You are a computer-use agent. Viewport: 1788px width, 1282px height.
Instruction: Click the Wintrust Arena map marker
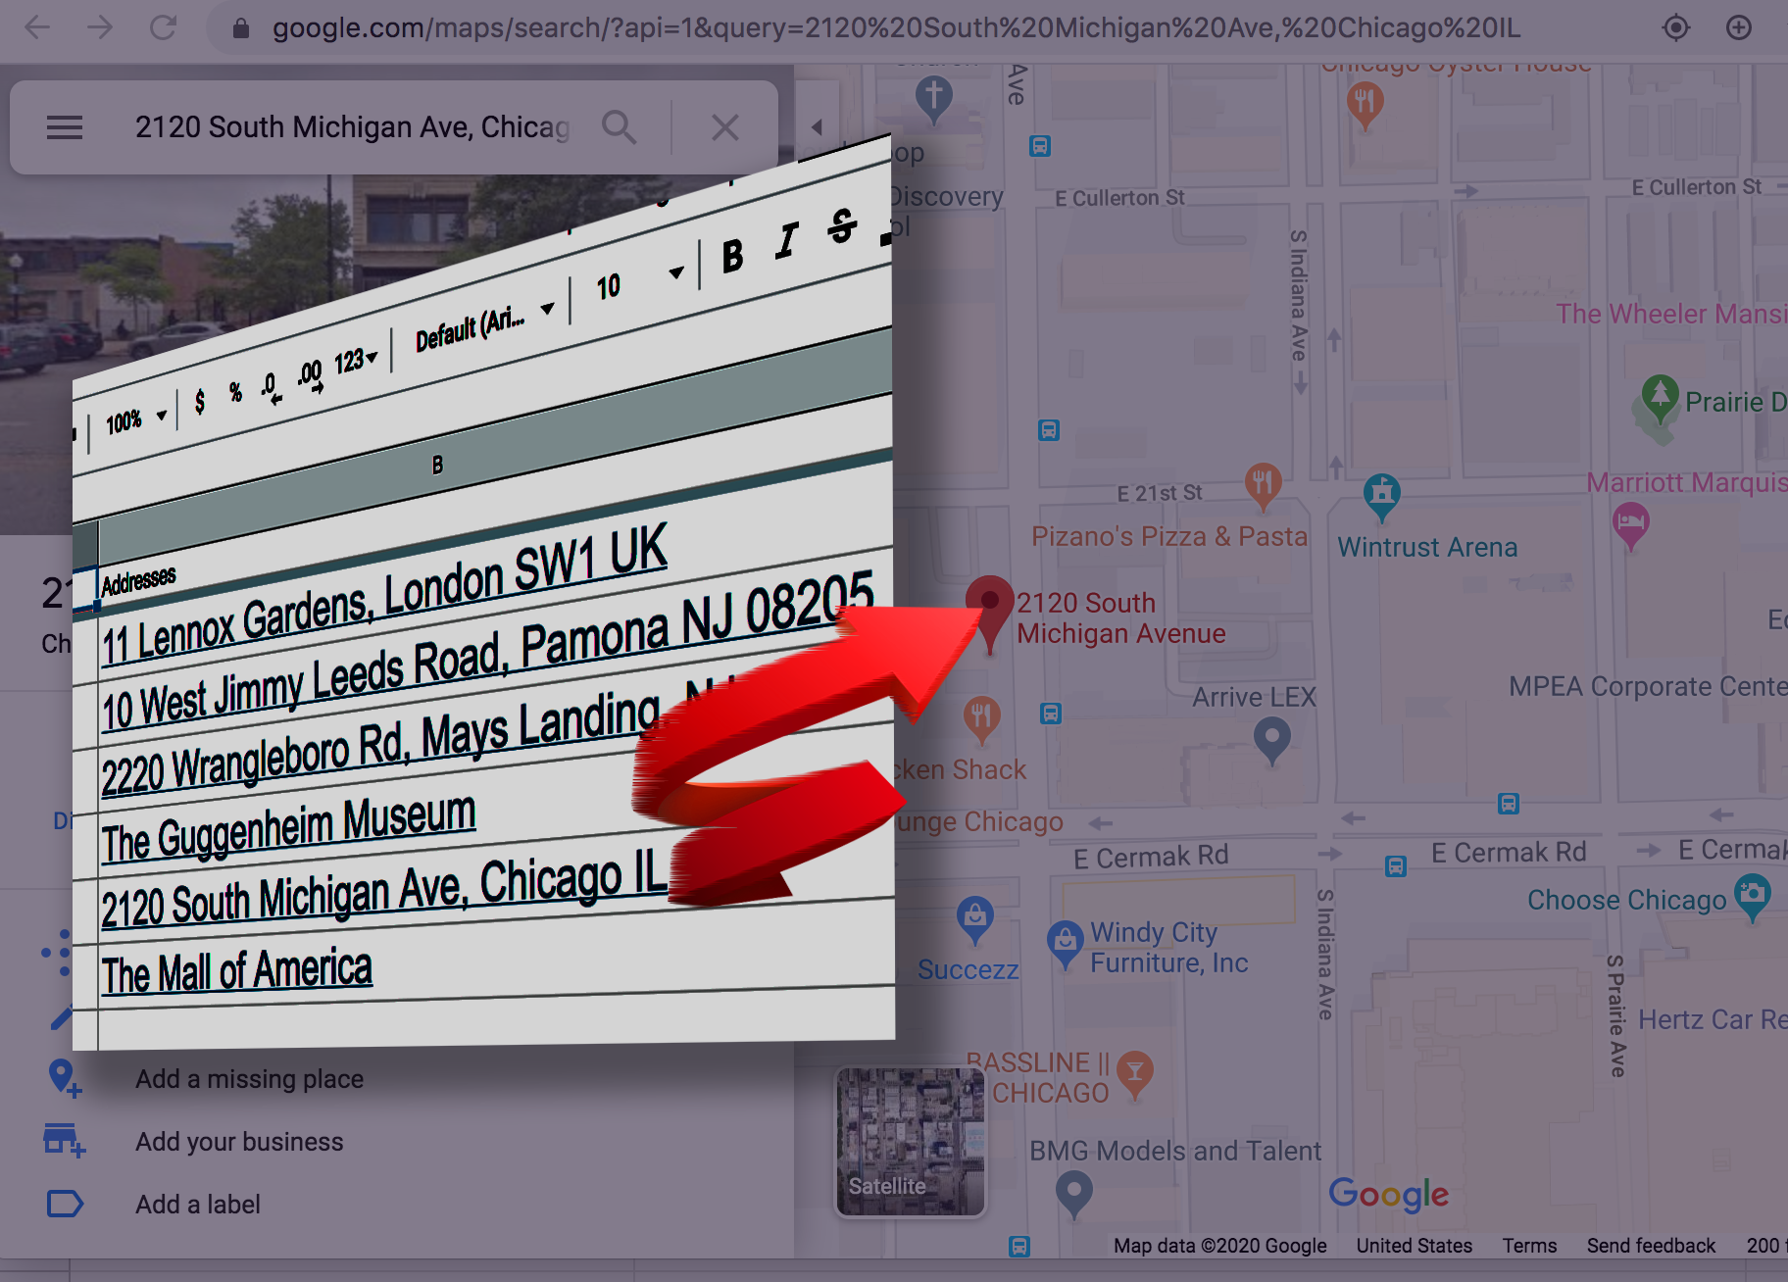(1382, 496)
